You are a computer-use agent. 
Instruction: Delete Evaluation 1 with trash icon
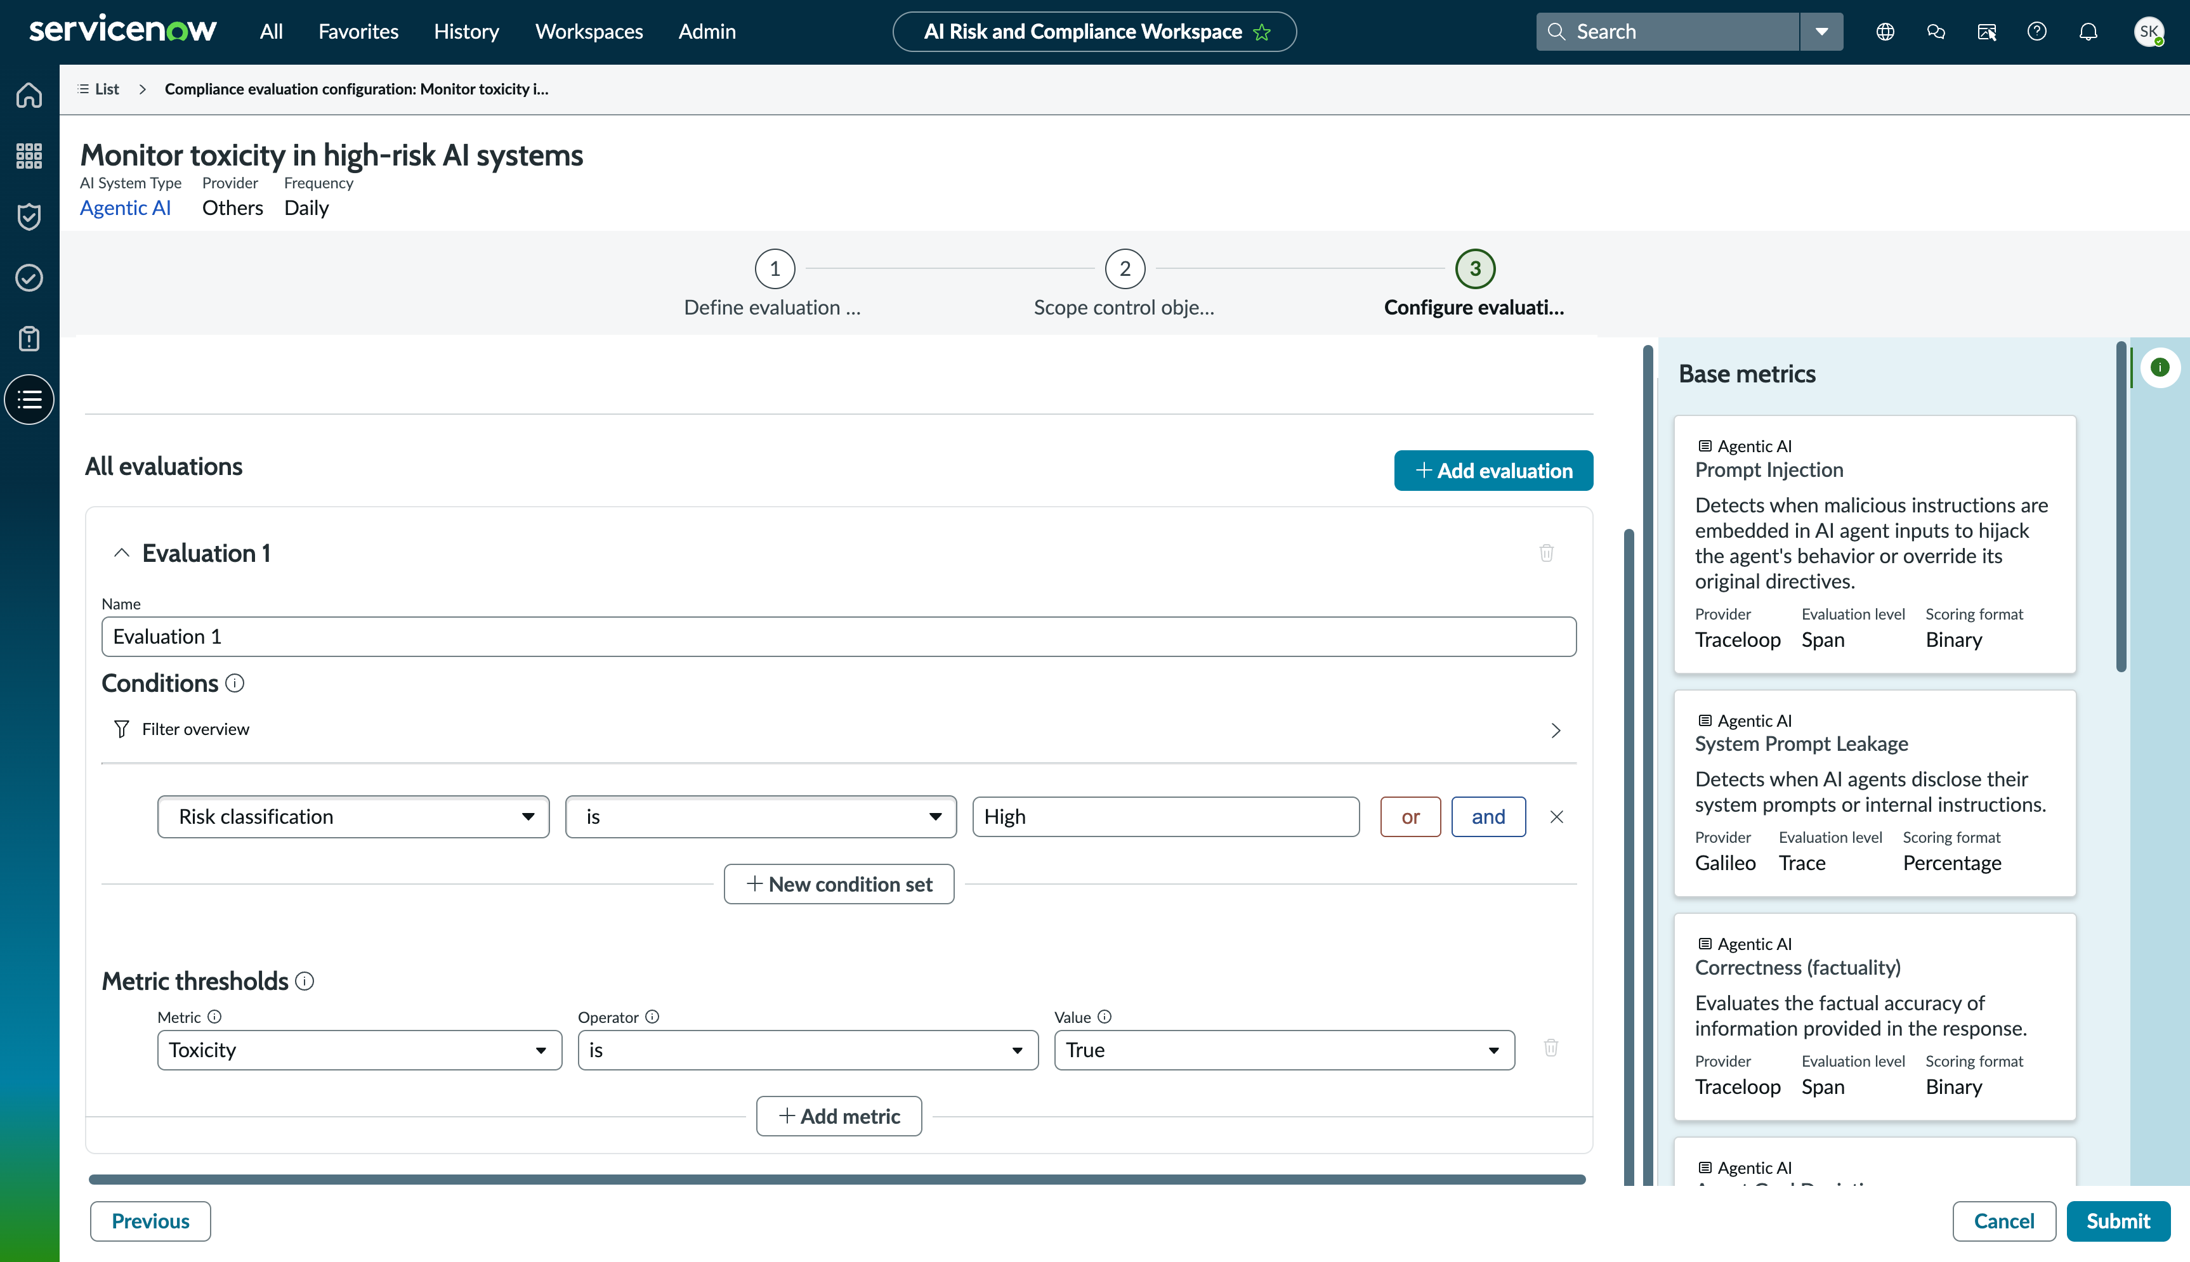point(1547,553)
